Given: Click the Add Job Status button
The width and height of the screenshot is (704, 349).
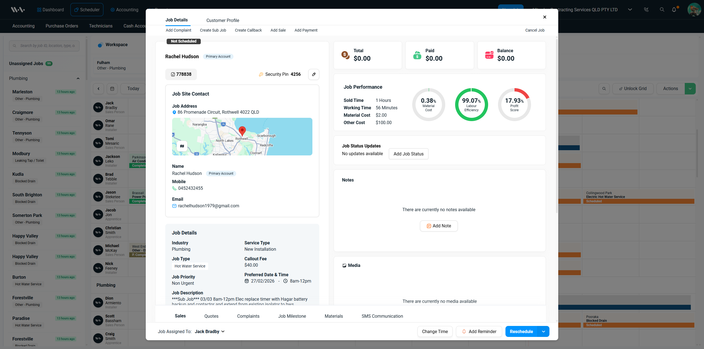Looking at the screenshot, I should click(408, 154).
